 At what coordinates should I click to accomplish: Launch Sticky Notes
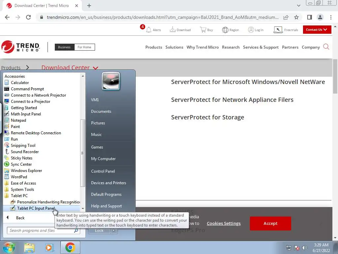click(21, 158)
